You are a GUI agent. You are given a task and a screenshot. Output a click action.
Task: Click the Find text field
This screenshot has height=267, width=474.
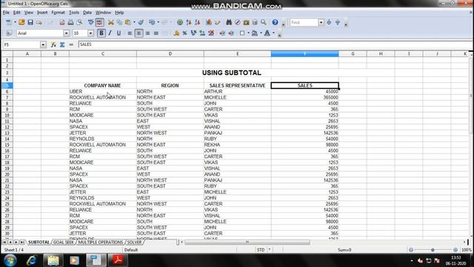pyautogui.click(x=304, y=22)
